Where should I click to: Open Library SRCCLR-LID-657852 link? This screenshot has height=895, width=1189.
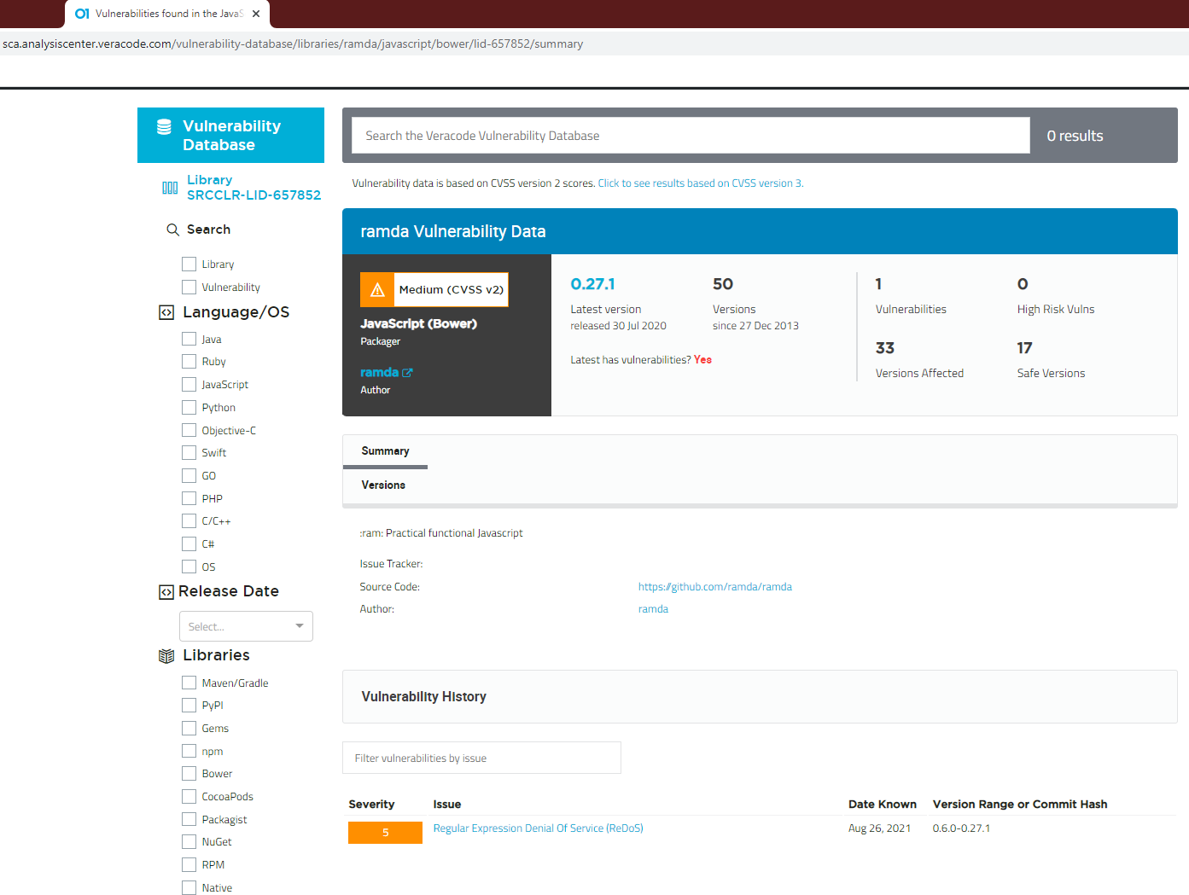click(254, 188)
